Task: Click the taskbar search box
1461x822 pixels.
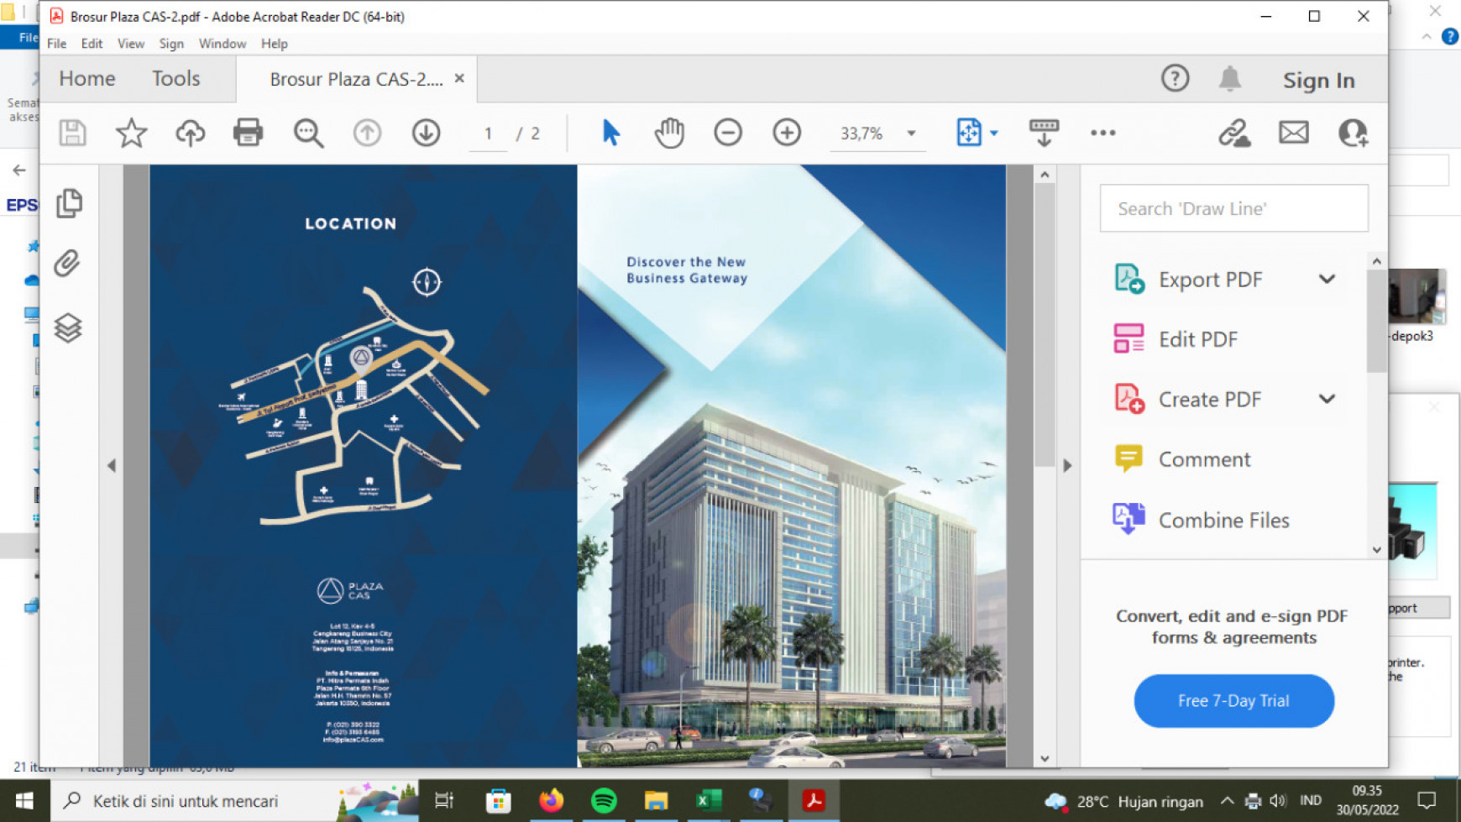Action: coord(236,801)
